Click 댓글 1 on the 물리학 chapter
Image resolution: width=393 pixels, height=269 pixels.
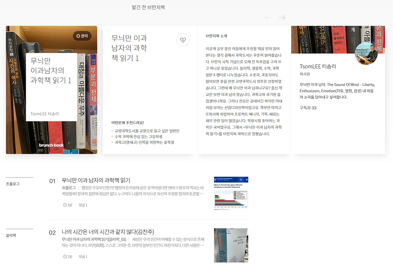click(83, 256)
